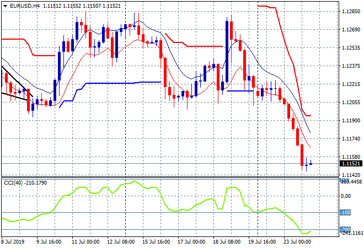Screen dimensions: 364x248
Task: Click the 15 Jul 16:00 time label
Action: 156,242
